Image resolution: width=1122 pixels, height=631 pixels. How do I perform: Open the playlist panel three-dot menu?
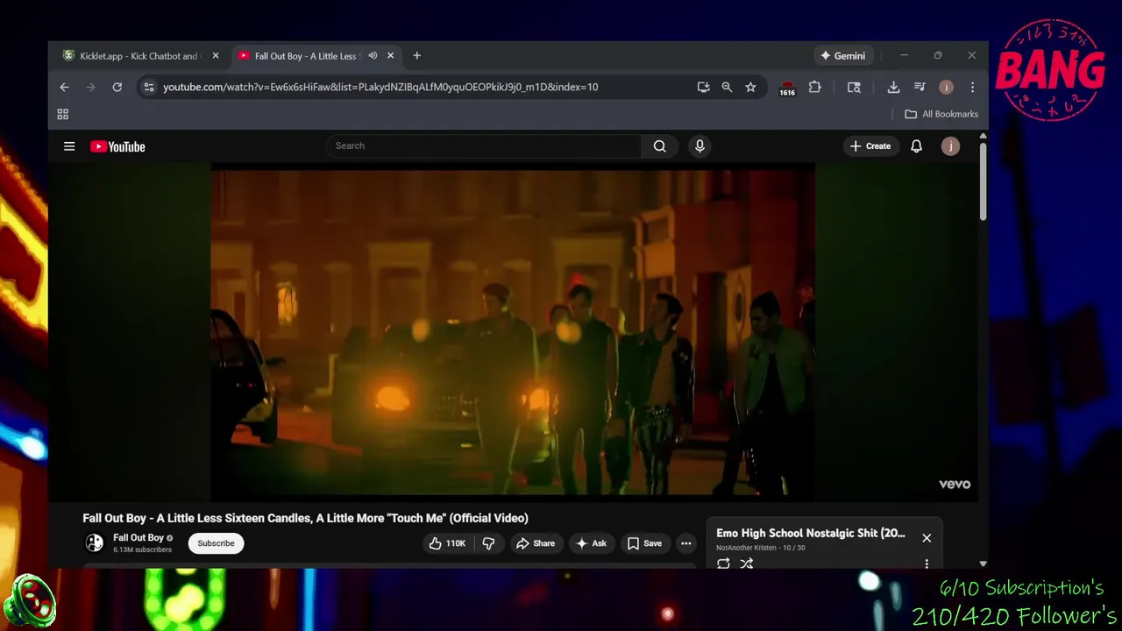(927, 564)
